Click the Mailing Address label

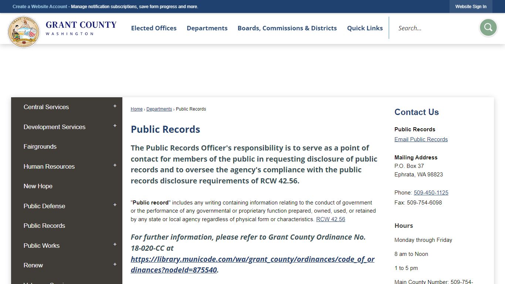(x=416, y=158)
